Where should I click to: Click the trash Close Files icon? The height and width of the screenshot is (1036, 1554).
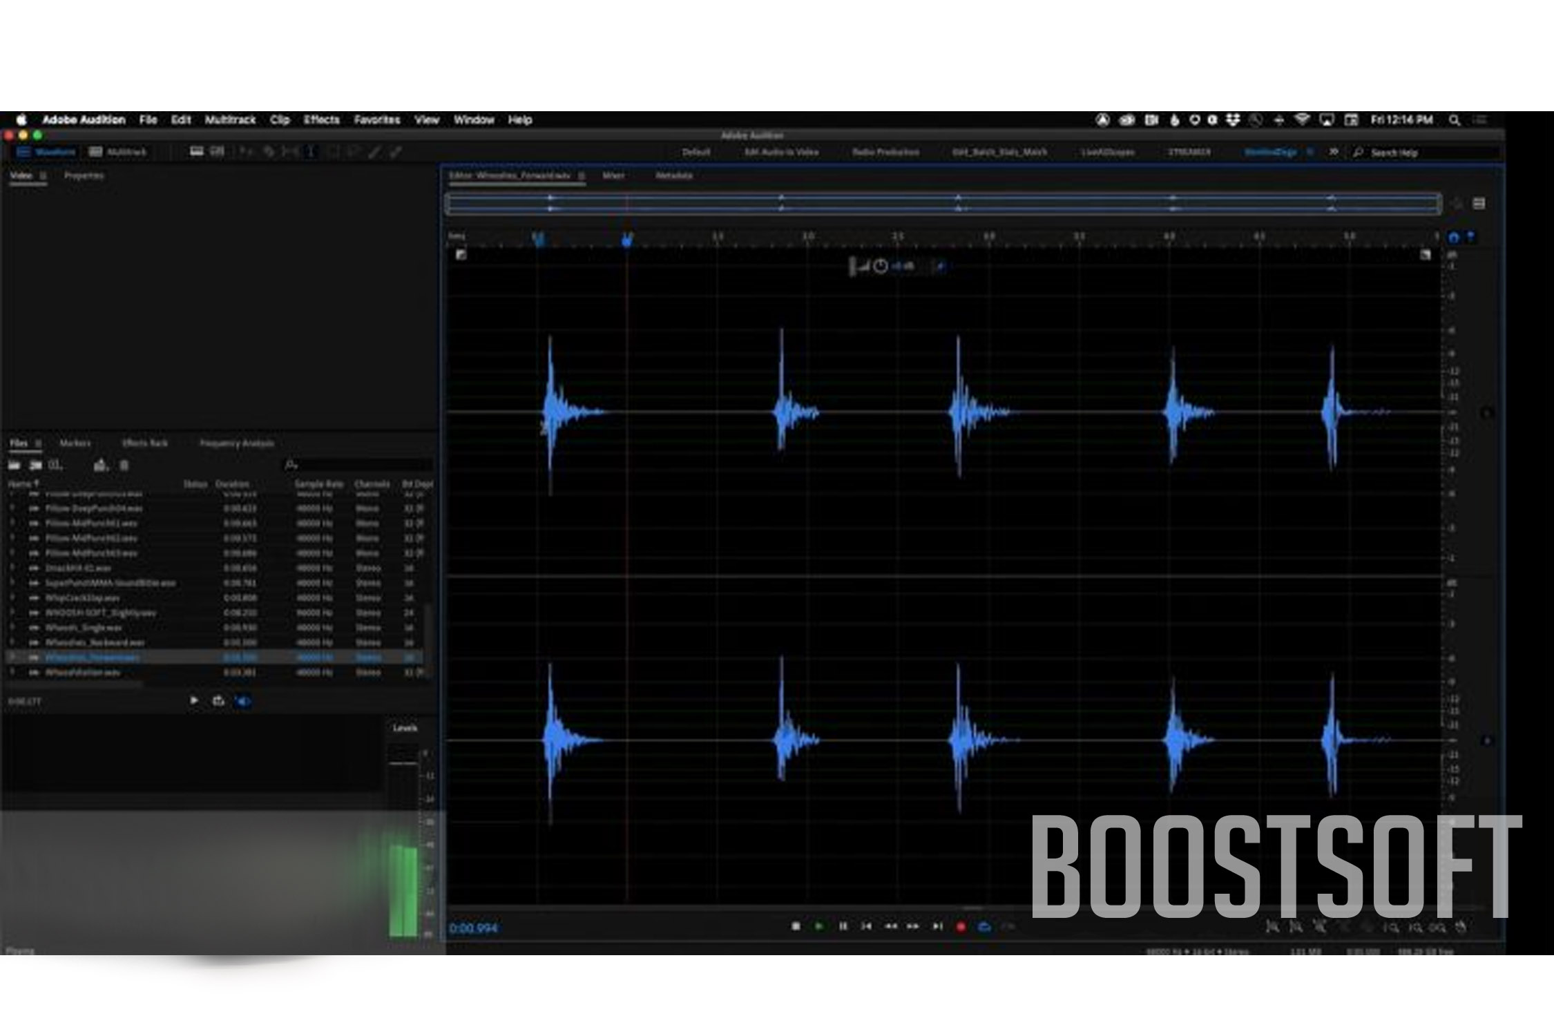click(x=124, y=466)
